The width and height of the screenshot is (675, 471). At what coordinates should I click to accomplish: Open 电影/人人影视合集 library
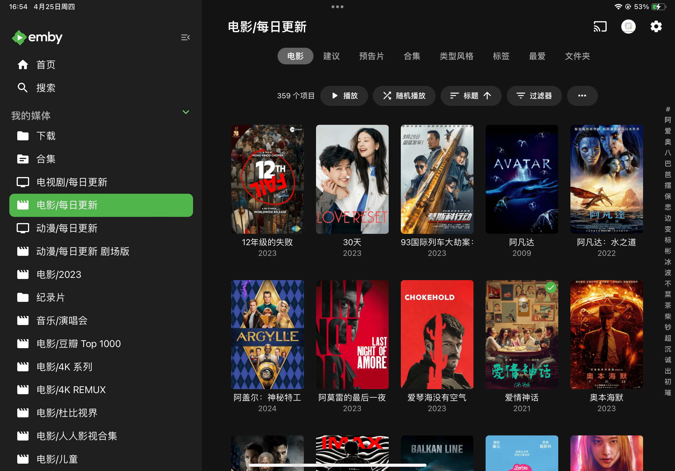pyautogui.click(x=101, y=436)
